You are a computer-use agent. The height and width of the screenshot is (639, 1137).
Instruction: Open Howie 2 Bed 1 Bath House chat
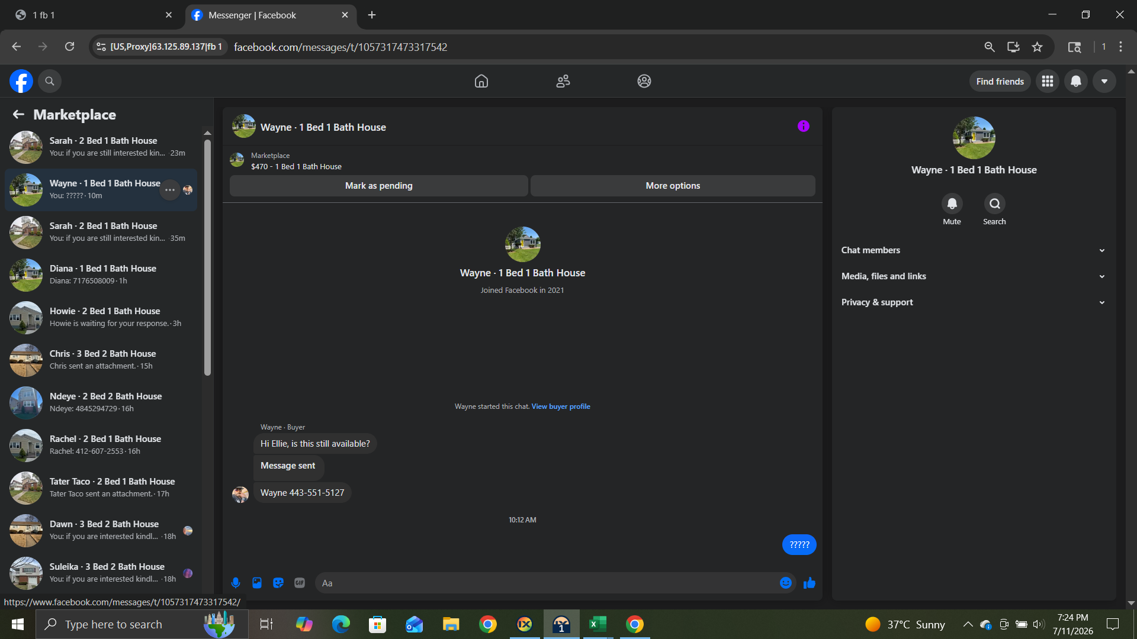tap(101, 318)
